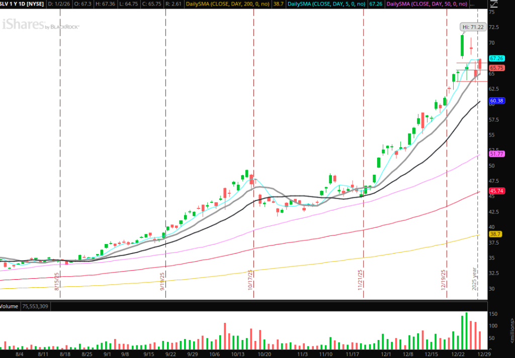Click the volume value 75,553,309
The width and height of the screenshot is (515, 358).
point(35,306)
